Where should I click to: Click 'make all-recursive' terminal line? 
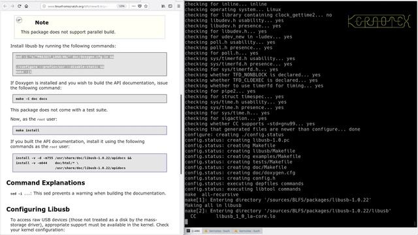coord(212,195)
